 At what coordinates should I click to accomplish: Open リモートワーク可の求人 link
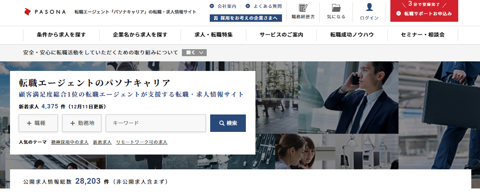pos(142,142)
